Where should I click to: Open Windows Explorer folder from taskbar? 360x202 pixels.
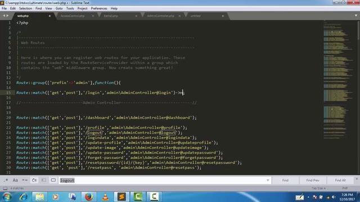coord(39,197)
